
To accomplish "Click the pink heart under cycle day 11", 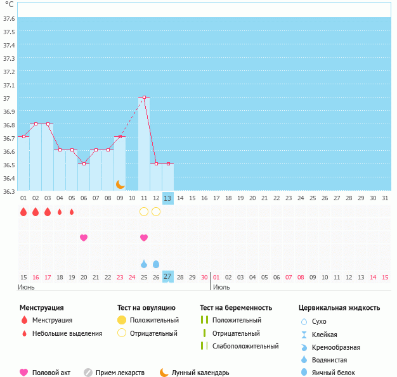I will click(144, 238).
